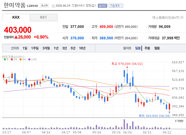Click the 넥스트레이드(NXT) link
186x135 pixels.
click(166, 18)
